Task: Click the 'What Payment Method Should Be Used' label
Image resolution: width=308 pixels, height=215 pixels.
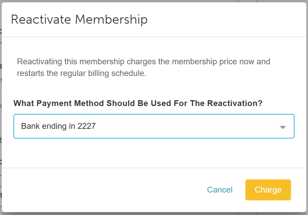Action: pyautogui.click(x=138, y=103)
